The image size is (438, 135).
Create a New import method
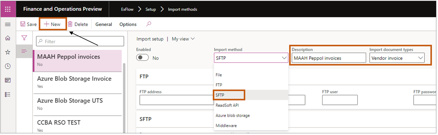(52, 24)
